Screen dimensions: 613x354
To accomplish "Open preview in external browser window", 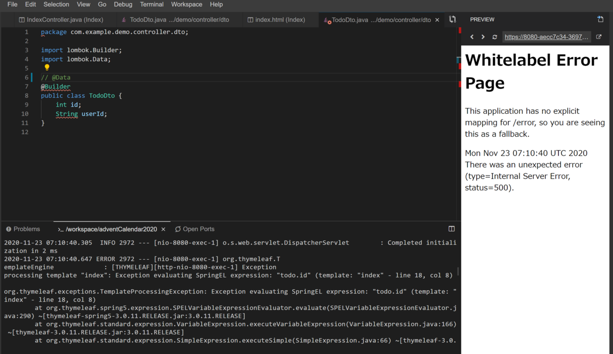I will point(599,37).
